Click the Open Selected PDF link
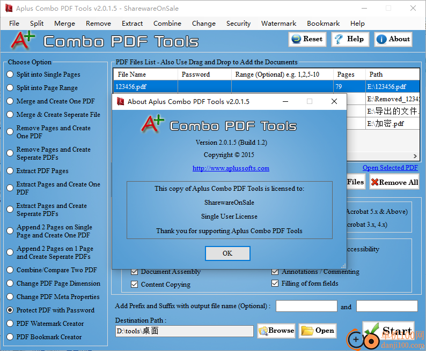 390,168
